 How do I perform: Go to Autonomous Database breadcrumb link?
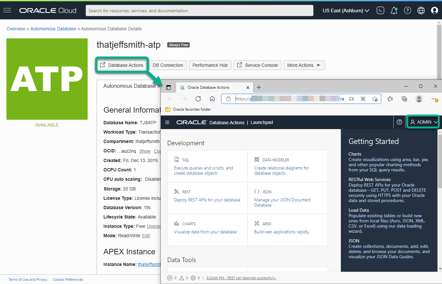pos(53,29)
